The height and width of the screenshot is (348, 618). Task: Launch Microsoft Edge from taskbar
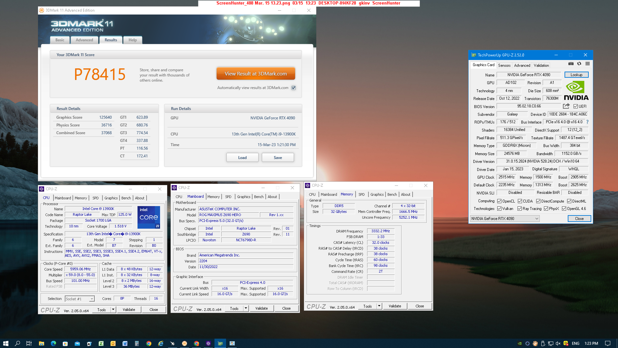pos(53,343)
